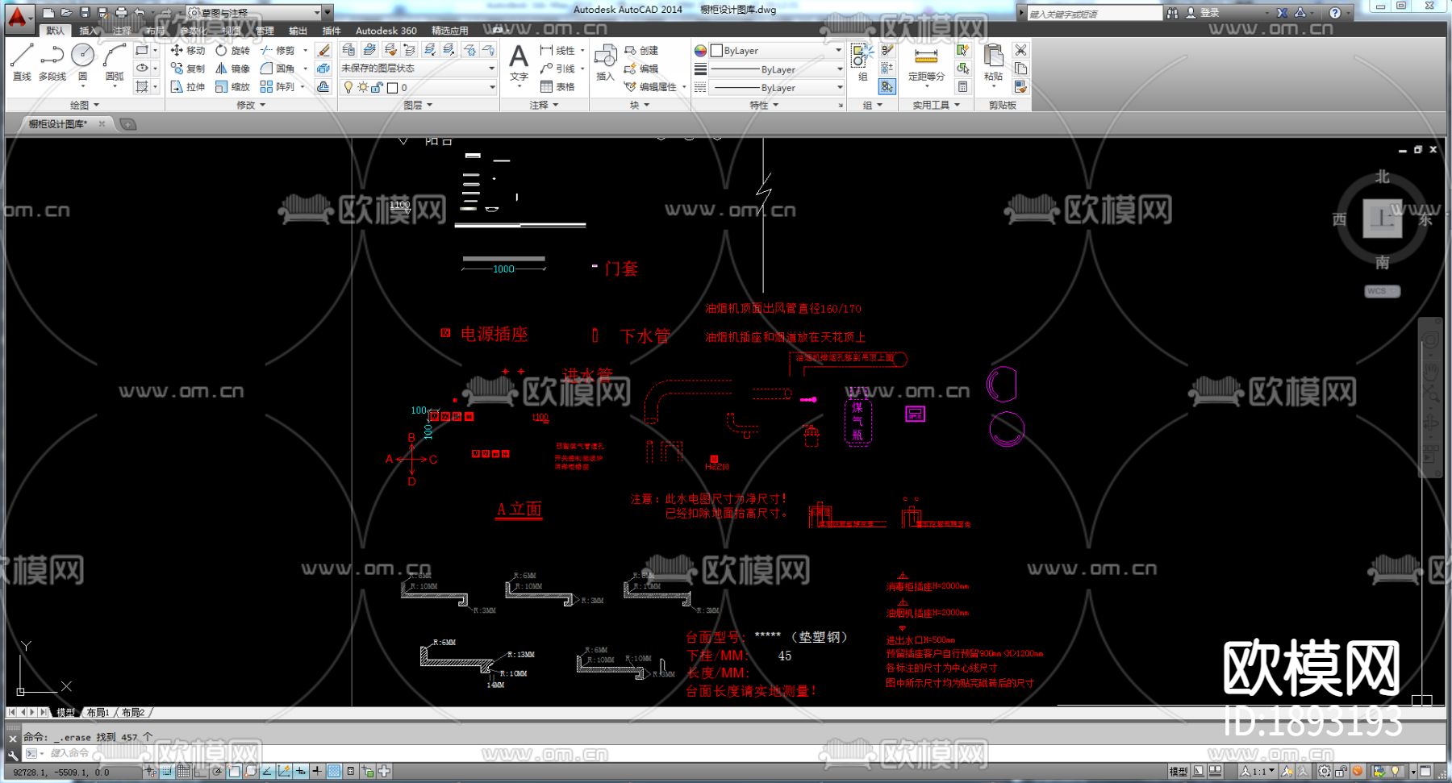Toggle Object Snap in status bar
This screenshot has width=1452, height=783.
coord(234,771)
